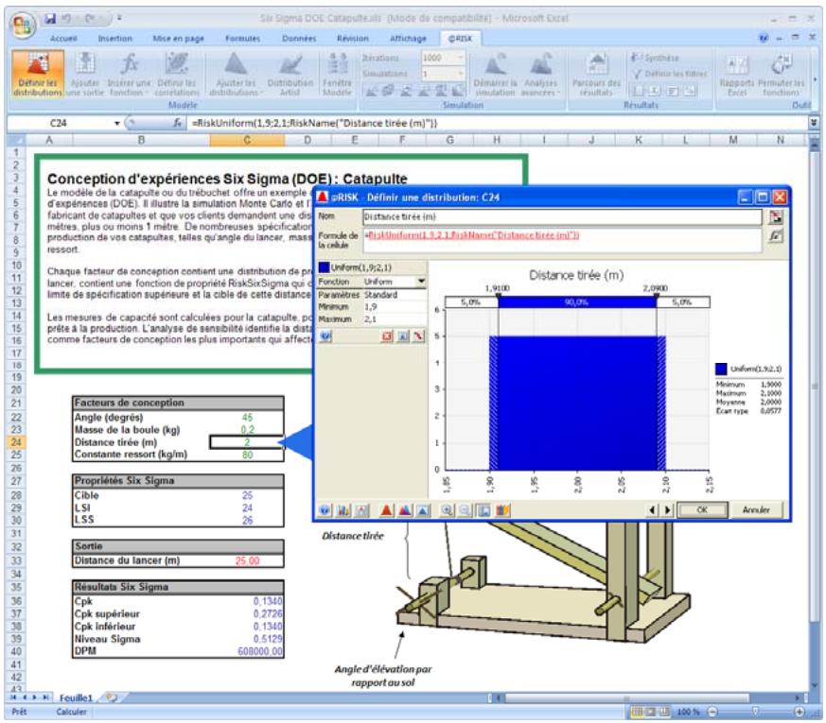The width and height of the screenshot is (826, 723).
Task: Toggle the highlighted graph option button in the dialog toolbar
Action: tap(483, 510)
